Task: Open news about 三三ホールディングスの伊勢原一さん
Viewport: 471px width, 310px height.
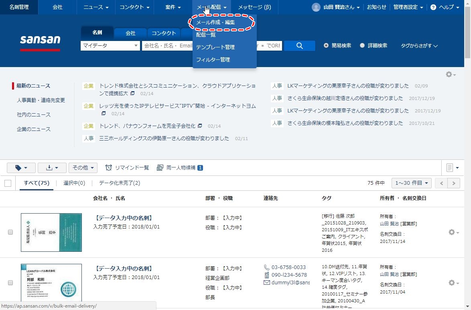Action: coord(164,138)
